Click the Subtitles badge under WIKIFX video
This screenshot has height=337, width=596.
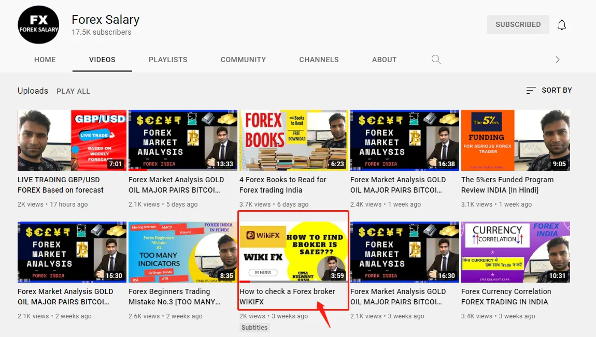click(254, 328)
